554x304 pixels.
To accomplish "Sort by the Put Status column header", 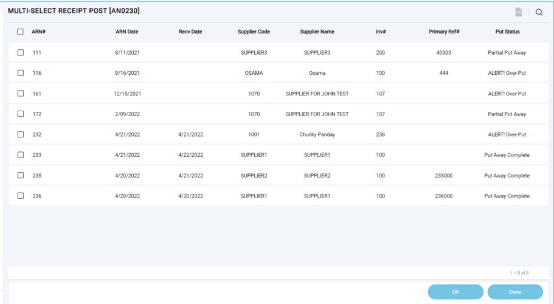I will tap(507, 32).
